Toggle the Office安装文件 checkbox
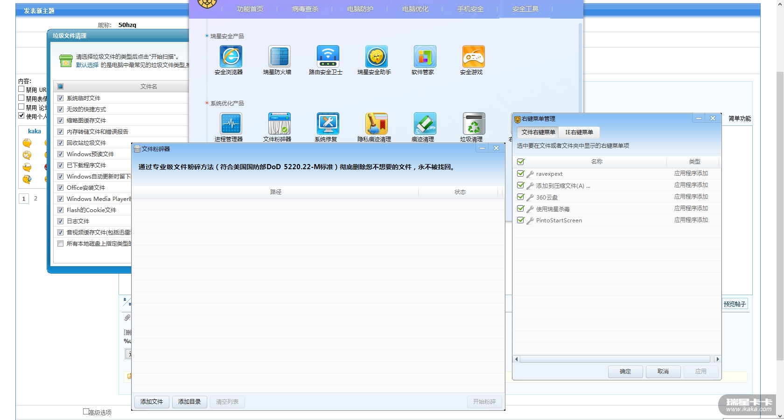Viewport: 784px width, 420px height. pos(60,188)
